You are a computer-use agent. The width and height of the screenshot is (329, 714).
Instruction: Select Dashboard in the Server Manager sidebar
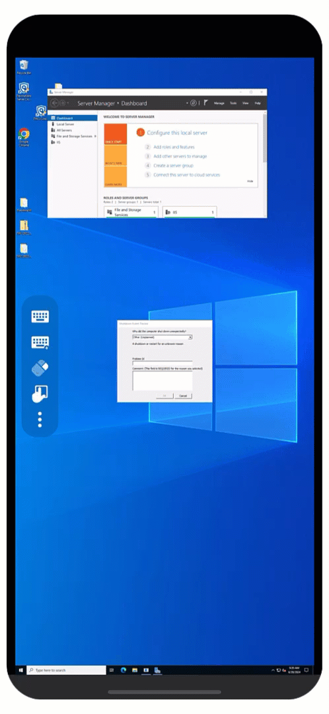coord(73,118)
